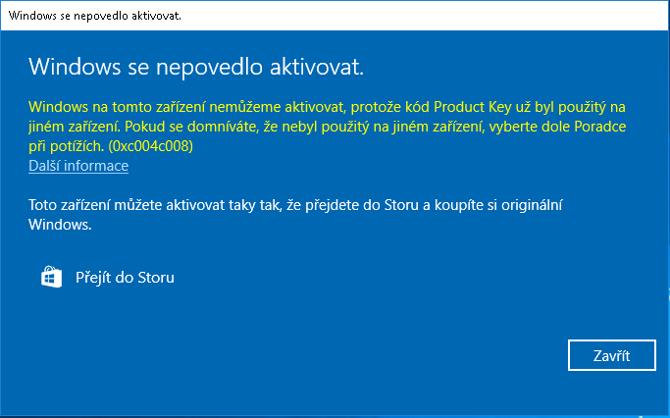Click the Microsoft Store shopping bag icon
Viewport: 670px width, 418px height.
tap(51, 277)
